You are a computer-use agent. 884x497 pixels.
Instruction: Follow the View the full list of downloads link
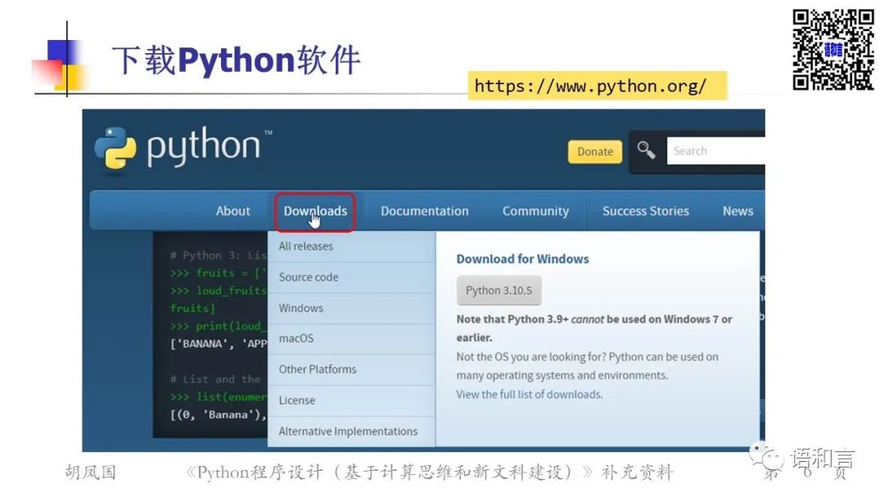click(x=530, y=395)
